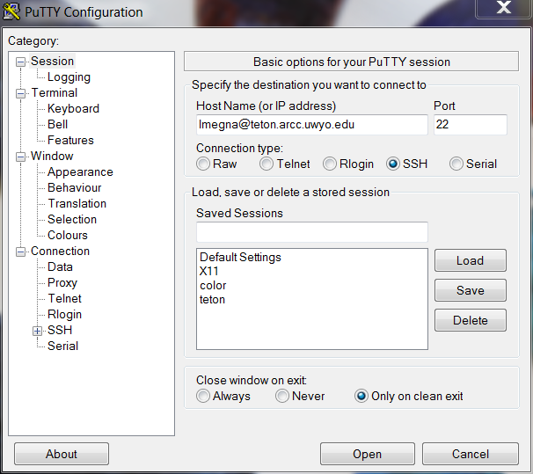The height and width of the screenshot is (474, 533).
Task: Click the Saved Sessions name field
Action: pyautogui.click(x=311, y=232)
